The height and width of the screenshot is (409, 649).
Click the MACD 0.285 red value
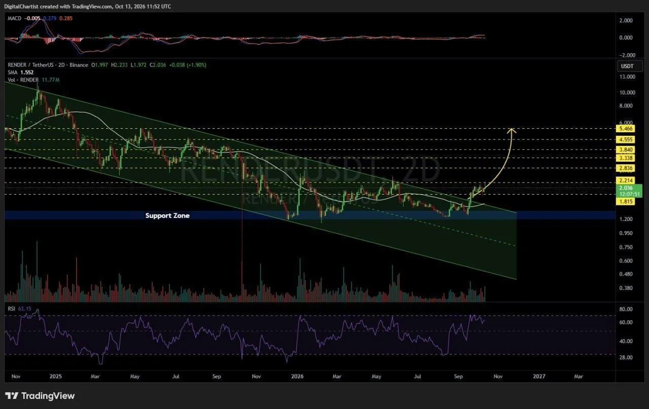(x=65, y=18)
